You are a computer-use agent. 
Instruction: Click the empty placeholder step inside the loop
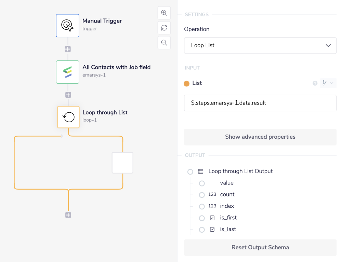(122, 163)
